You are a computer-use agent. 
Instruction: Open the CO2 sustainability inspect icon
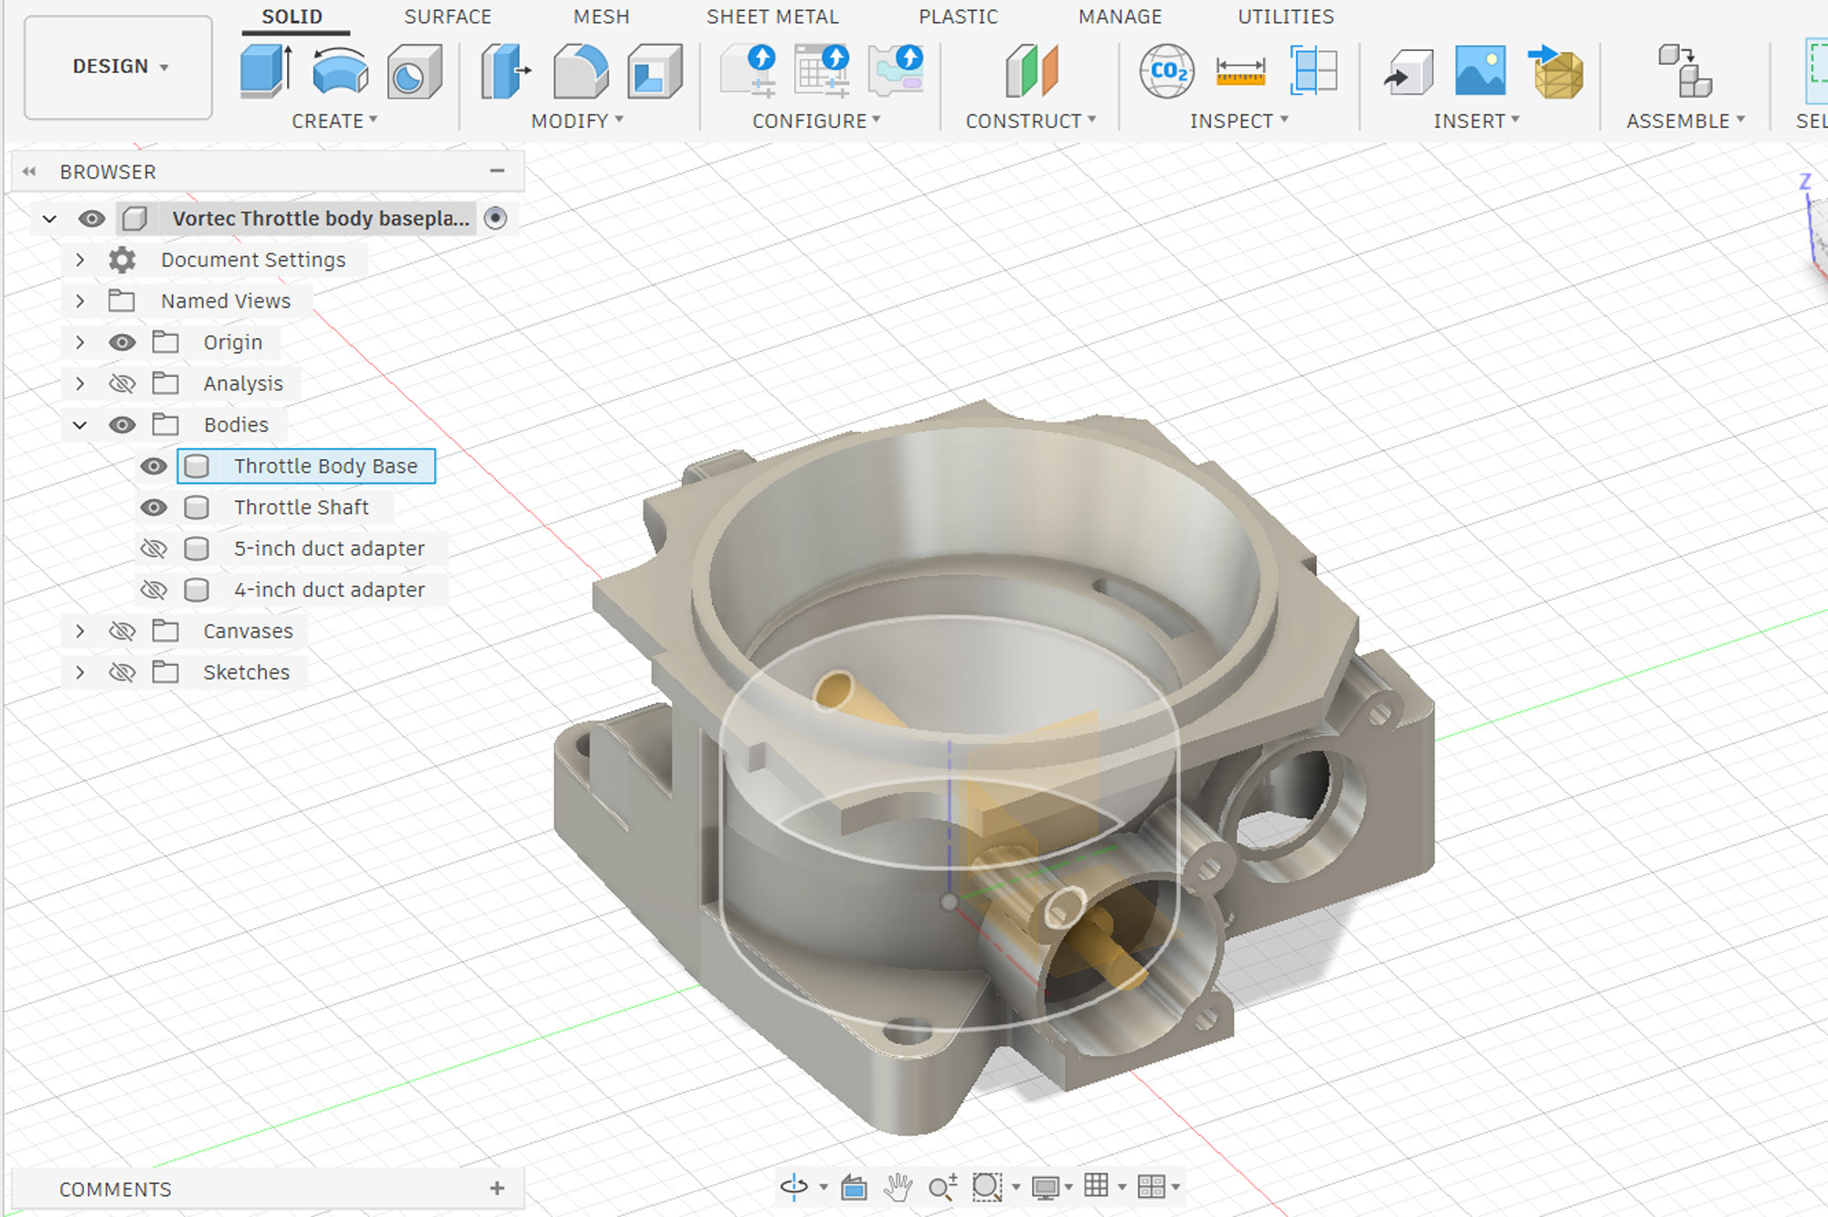coord(1167,70)
